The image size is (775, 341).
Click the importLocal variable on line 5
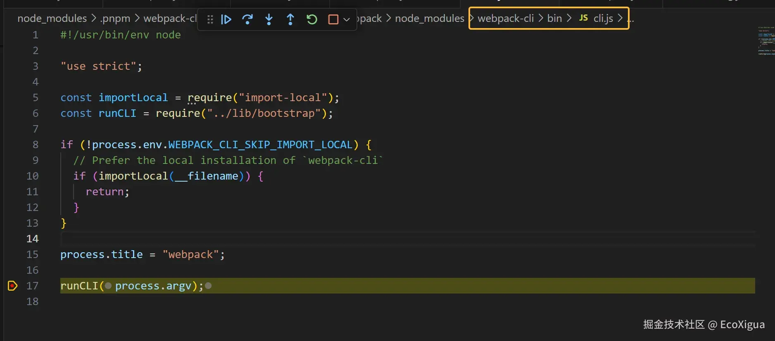(133, 97)
